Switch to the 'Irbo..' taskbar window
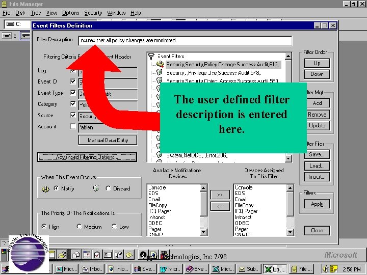The image size is (367, 275). [x=92, y=269]
